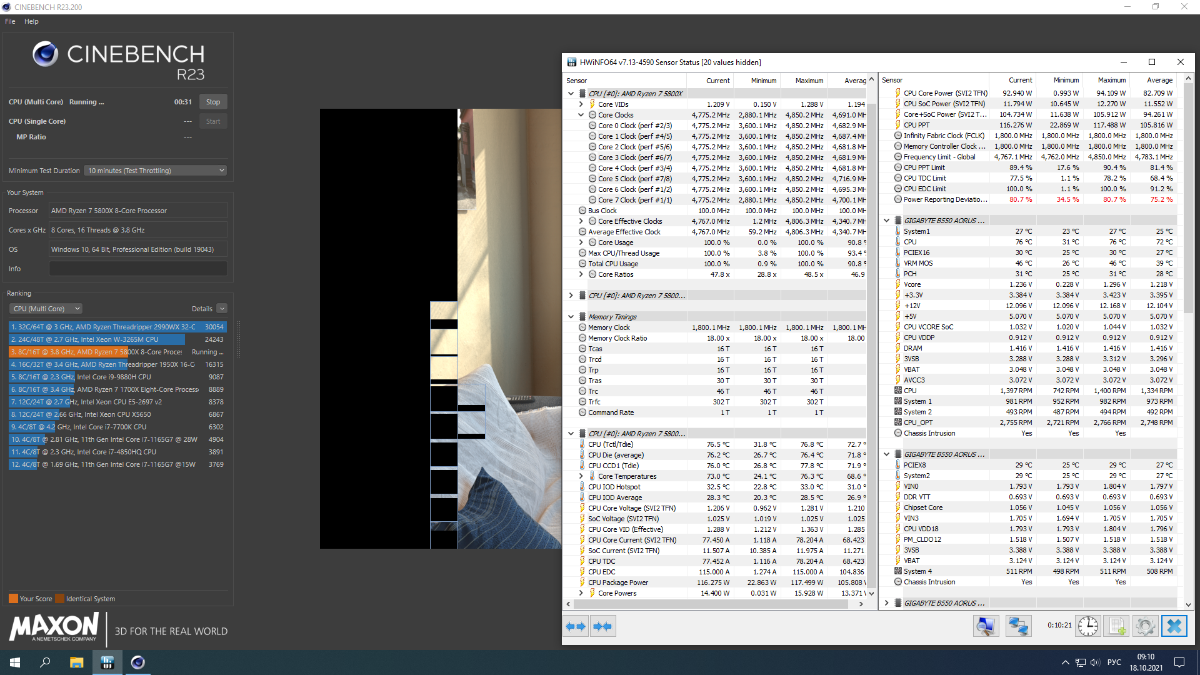Collapse the Core Clocks tree node

coord(581,115)
